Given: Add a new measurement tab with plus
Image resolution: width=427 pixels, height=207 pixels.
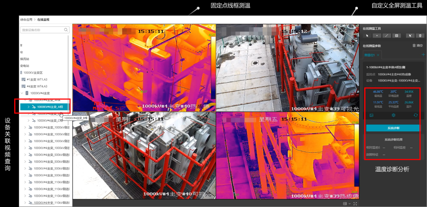Looking at the screenshot, I should click(x=423, y=55).
